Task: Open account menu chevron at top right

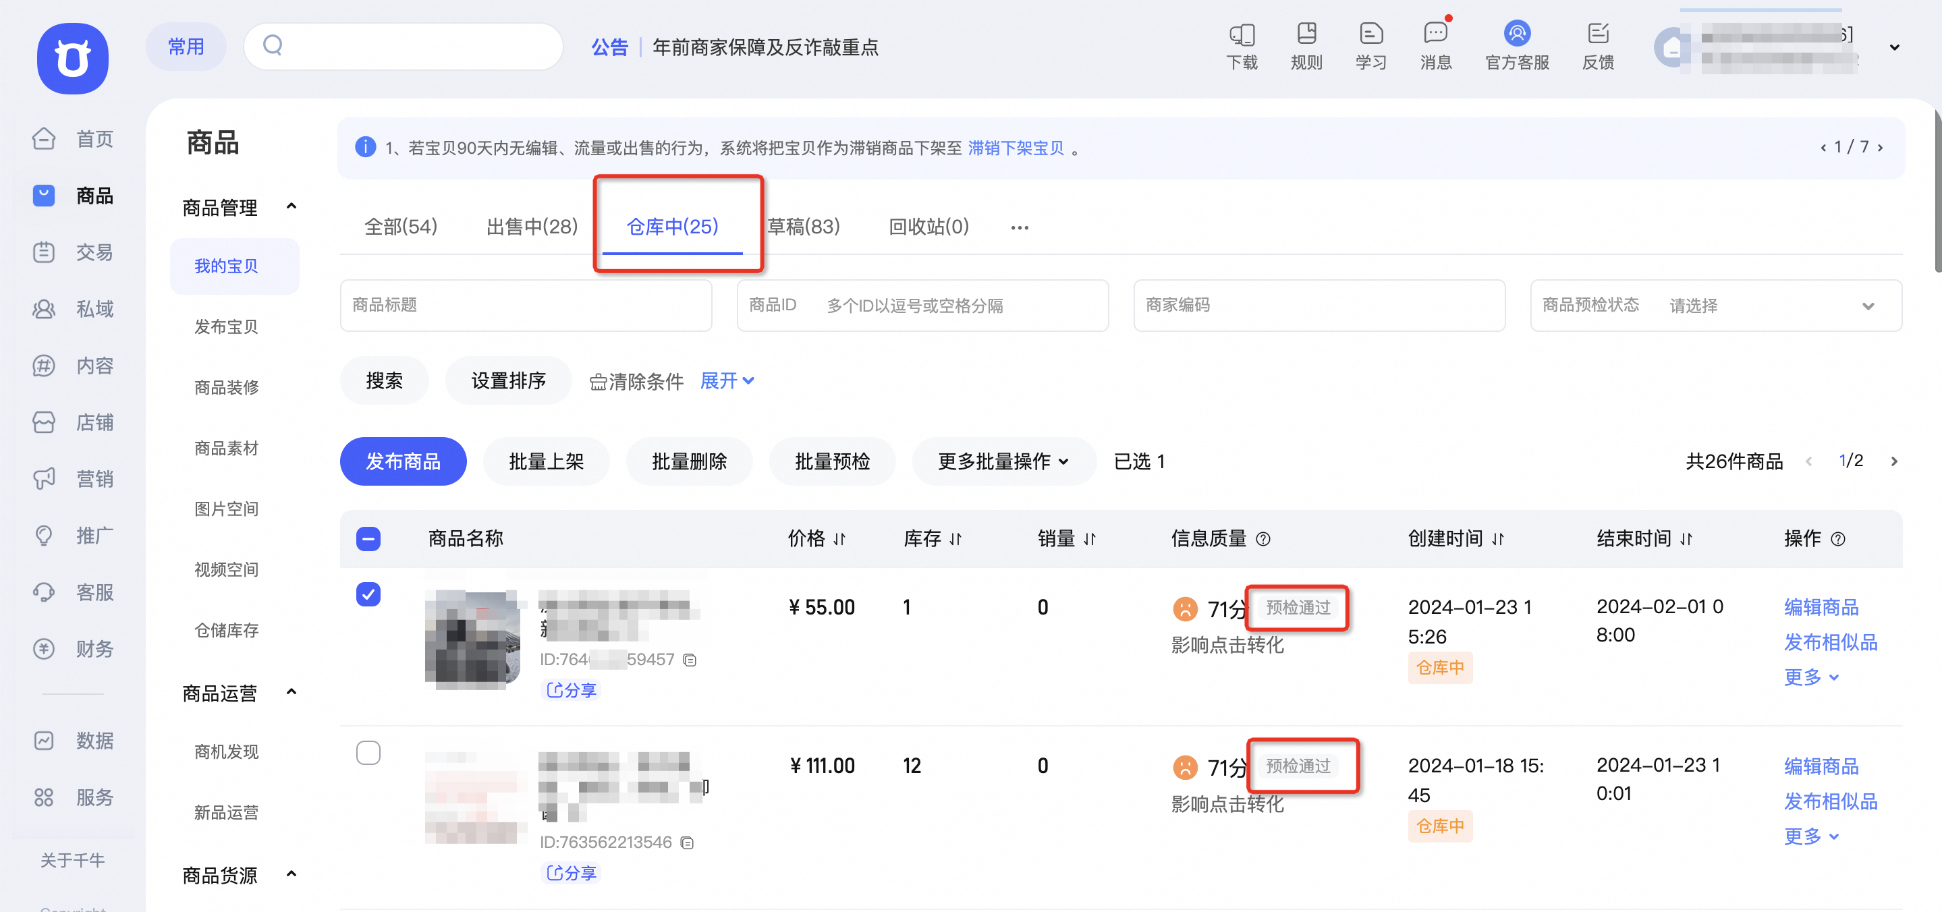Action: pyautogui.click(x=1895, y=47)
